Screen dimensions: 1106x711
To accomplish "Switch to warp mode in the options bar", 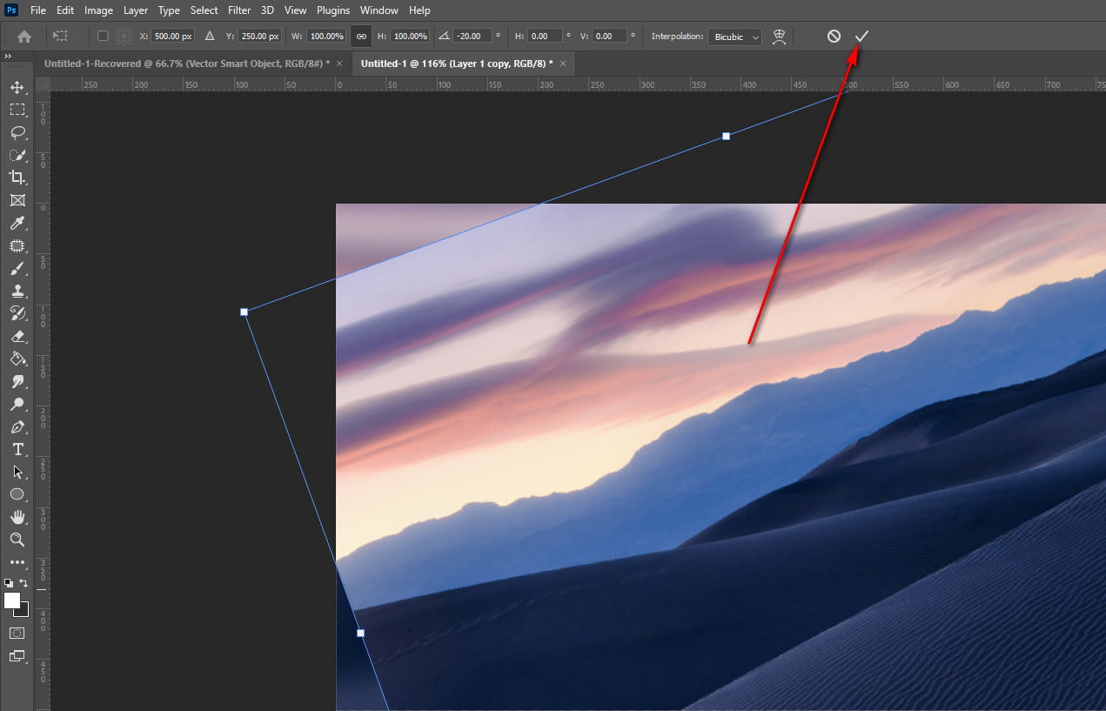I will click(x=779, y=36).
